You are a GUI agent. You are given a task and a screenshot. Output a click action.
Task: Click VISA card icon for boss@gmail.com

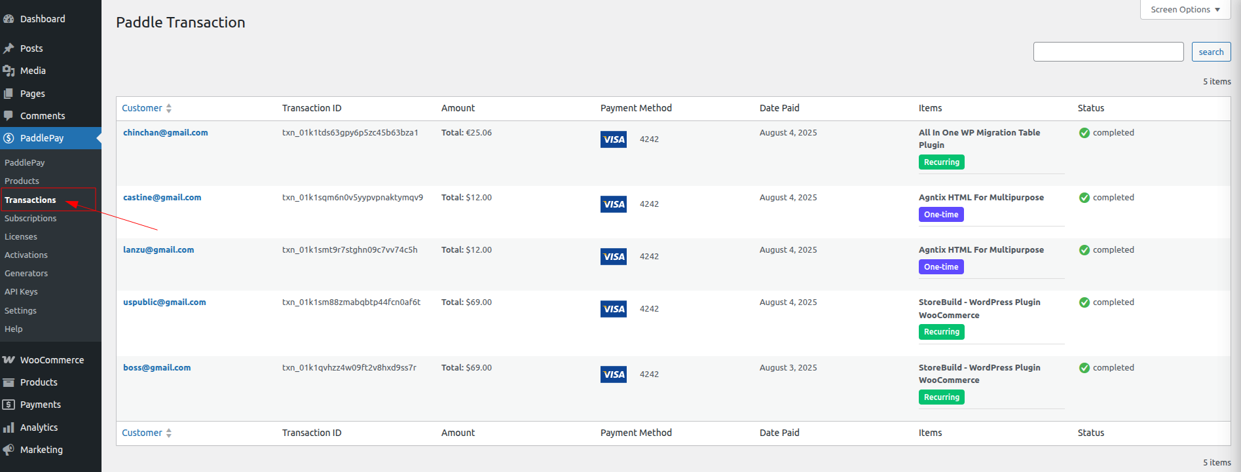(614, 374)
